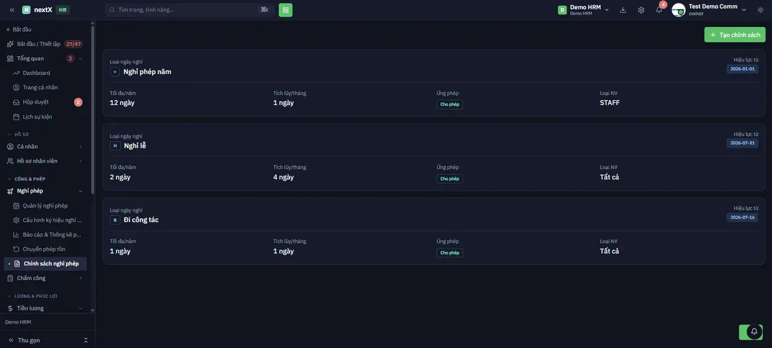
Task: Click the Tạo chính sách button
Action: pyautogui.click(x=735, y=34)
